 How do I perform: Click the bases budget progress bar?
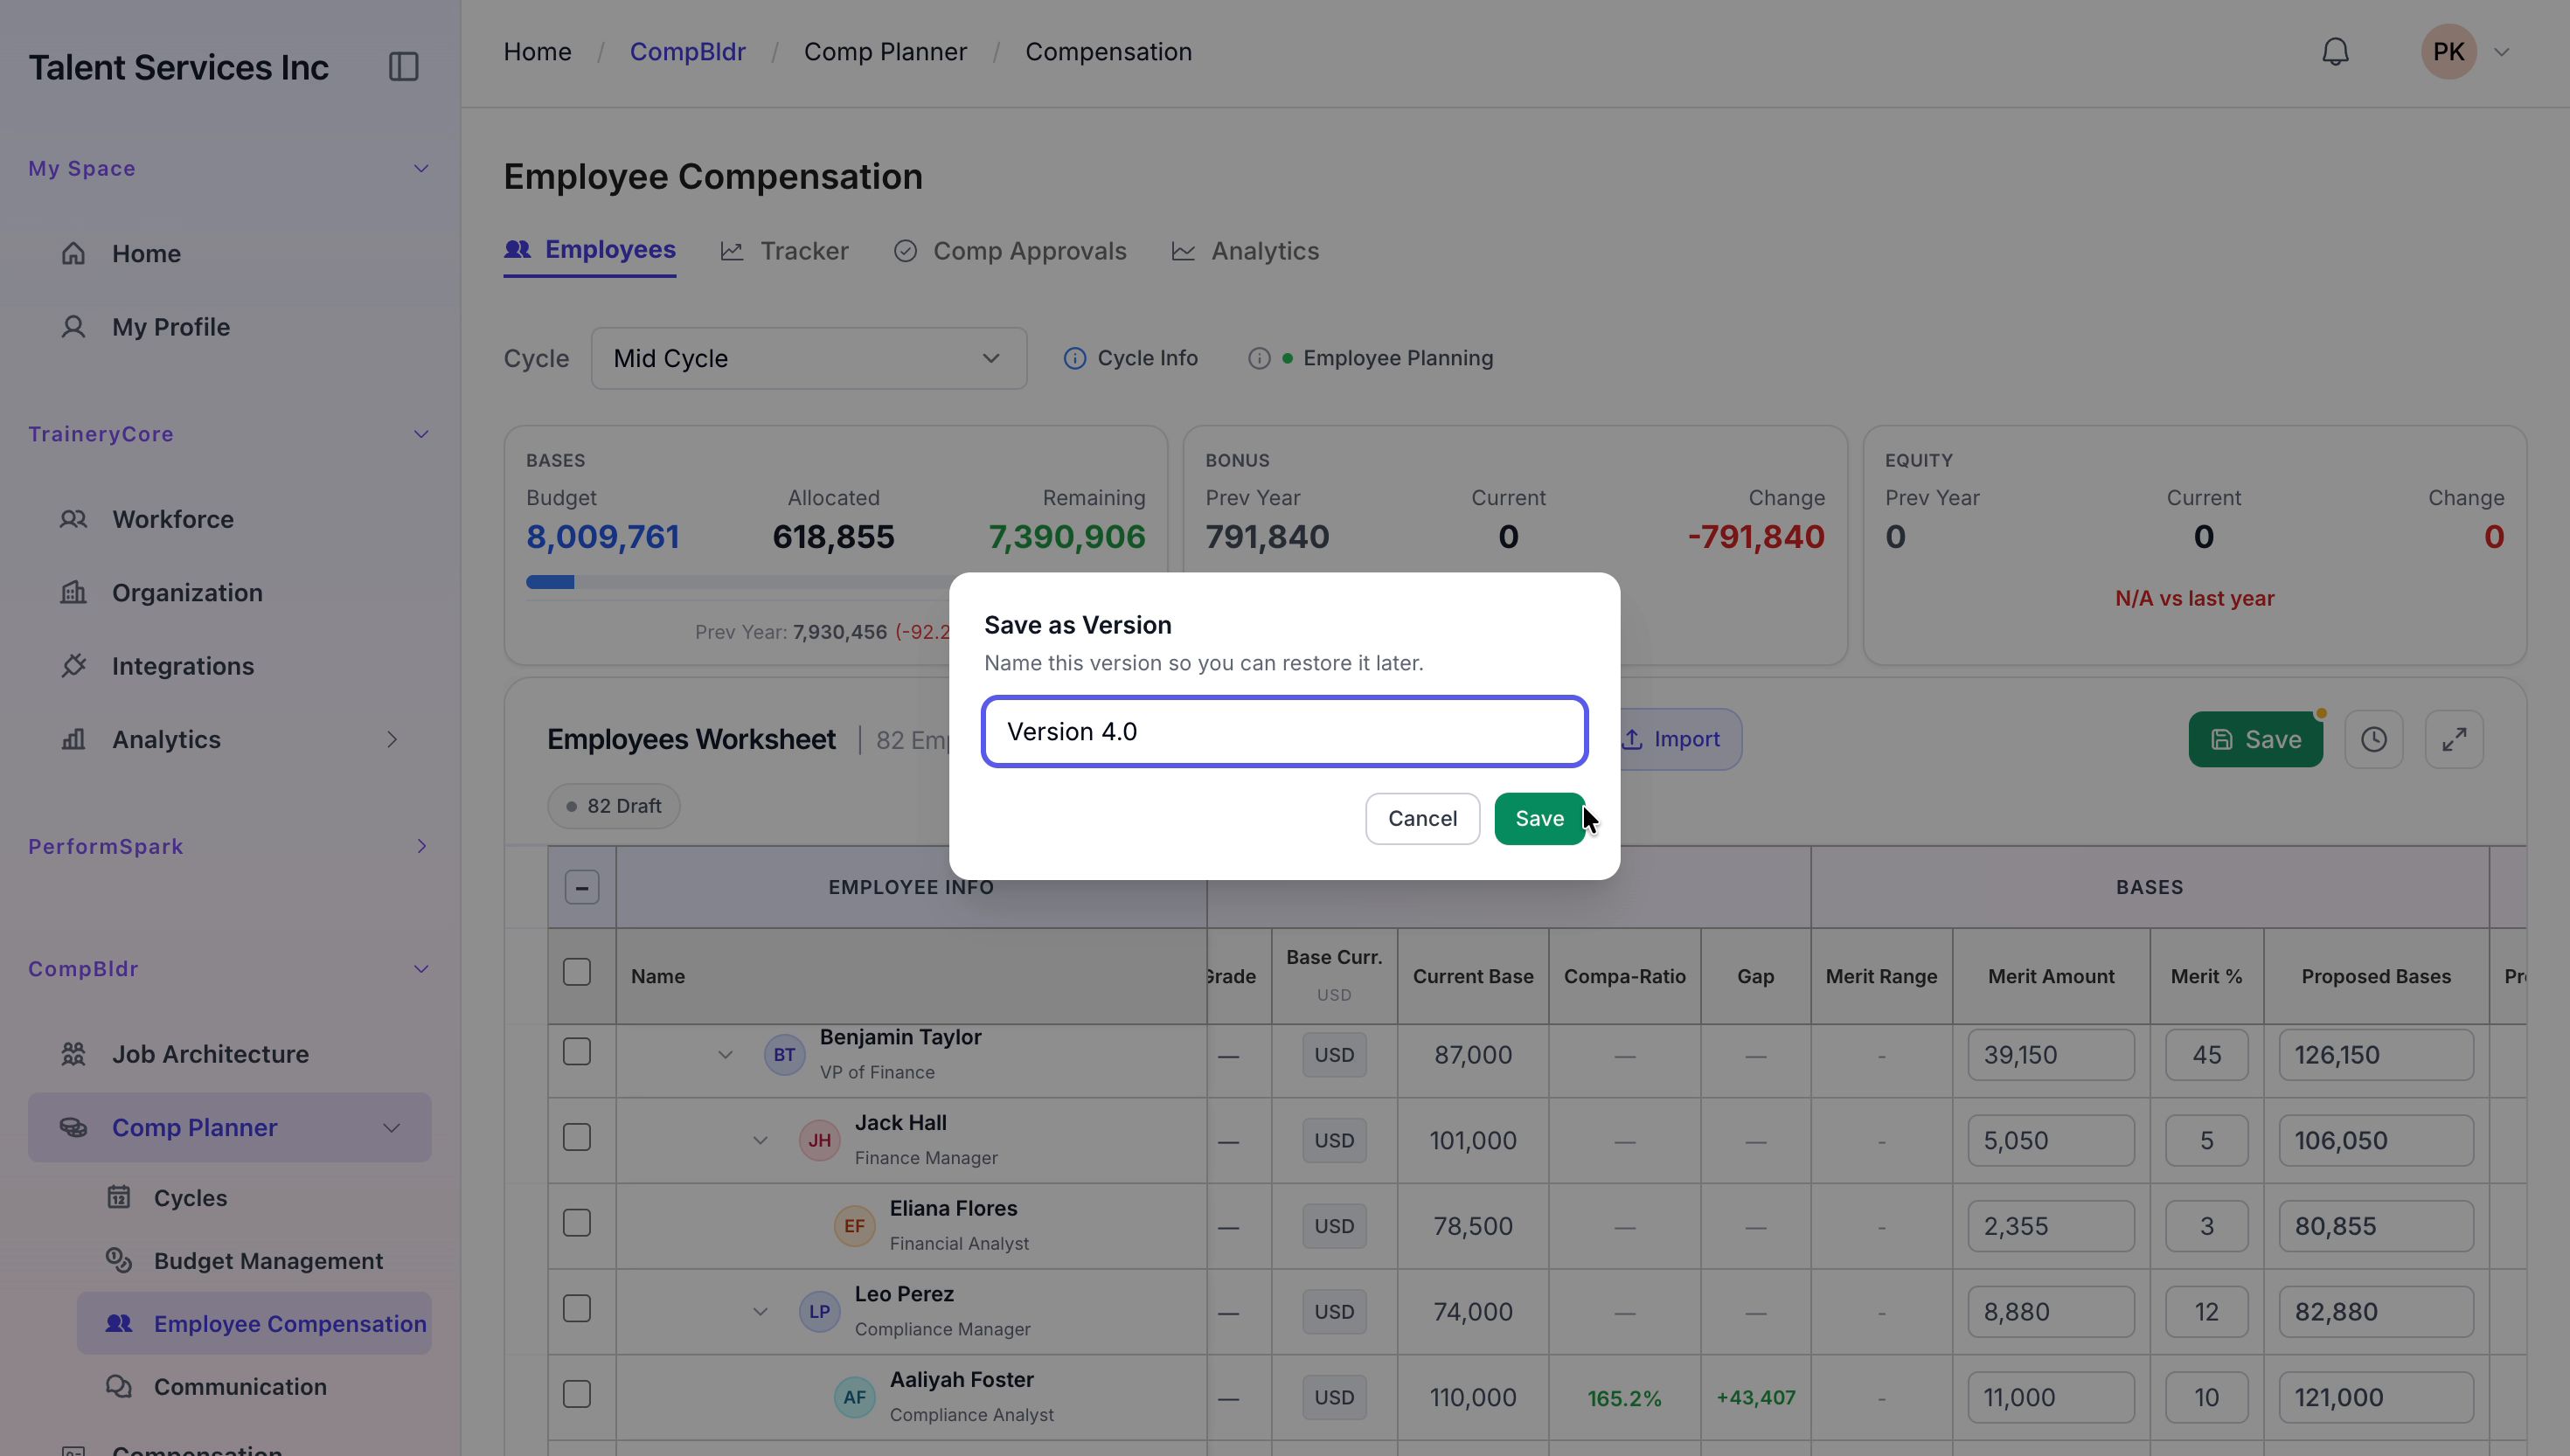(x=737, y=582)
